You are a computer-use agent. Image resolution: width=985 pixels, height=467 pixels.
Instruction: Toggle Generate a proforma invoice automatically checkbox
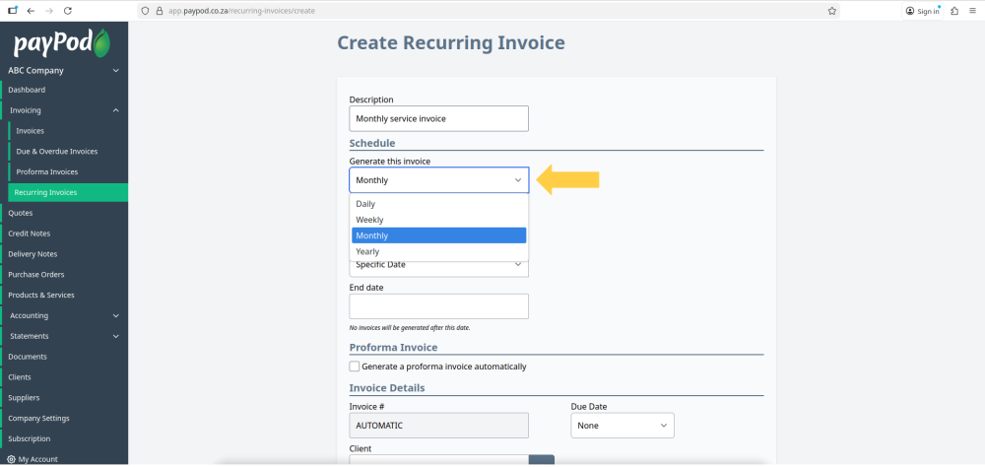355,367
